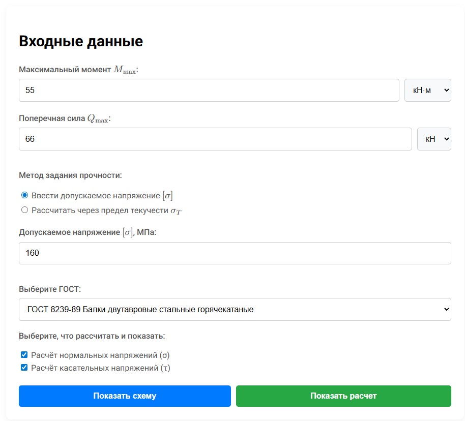Click the maximum moment Mmax input field

[209, 90]
